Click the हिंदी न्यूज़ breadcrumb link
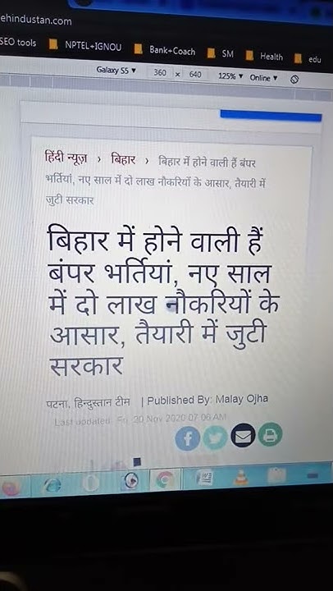 pyautogui.click(x=66, y=158)
